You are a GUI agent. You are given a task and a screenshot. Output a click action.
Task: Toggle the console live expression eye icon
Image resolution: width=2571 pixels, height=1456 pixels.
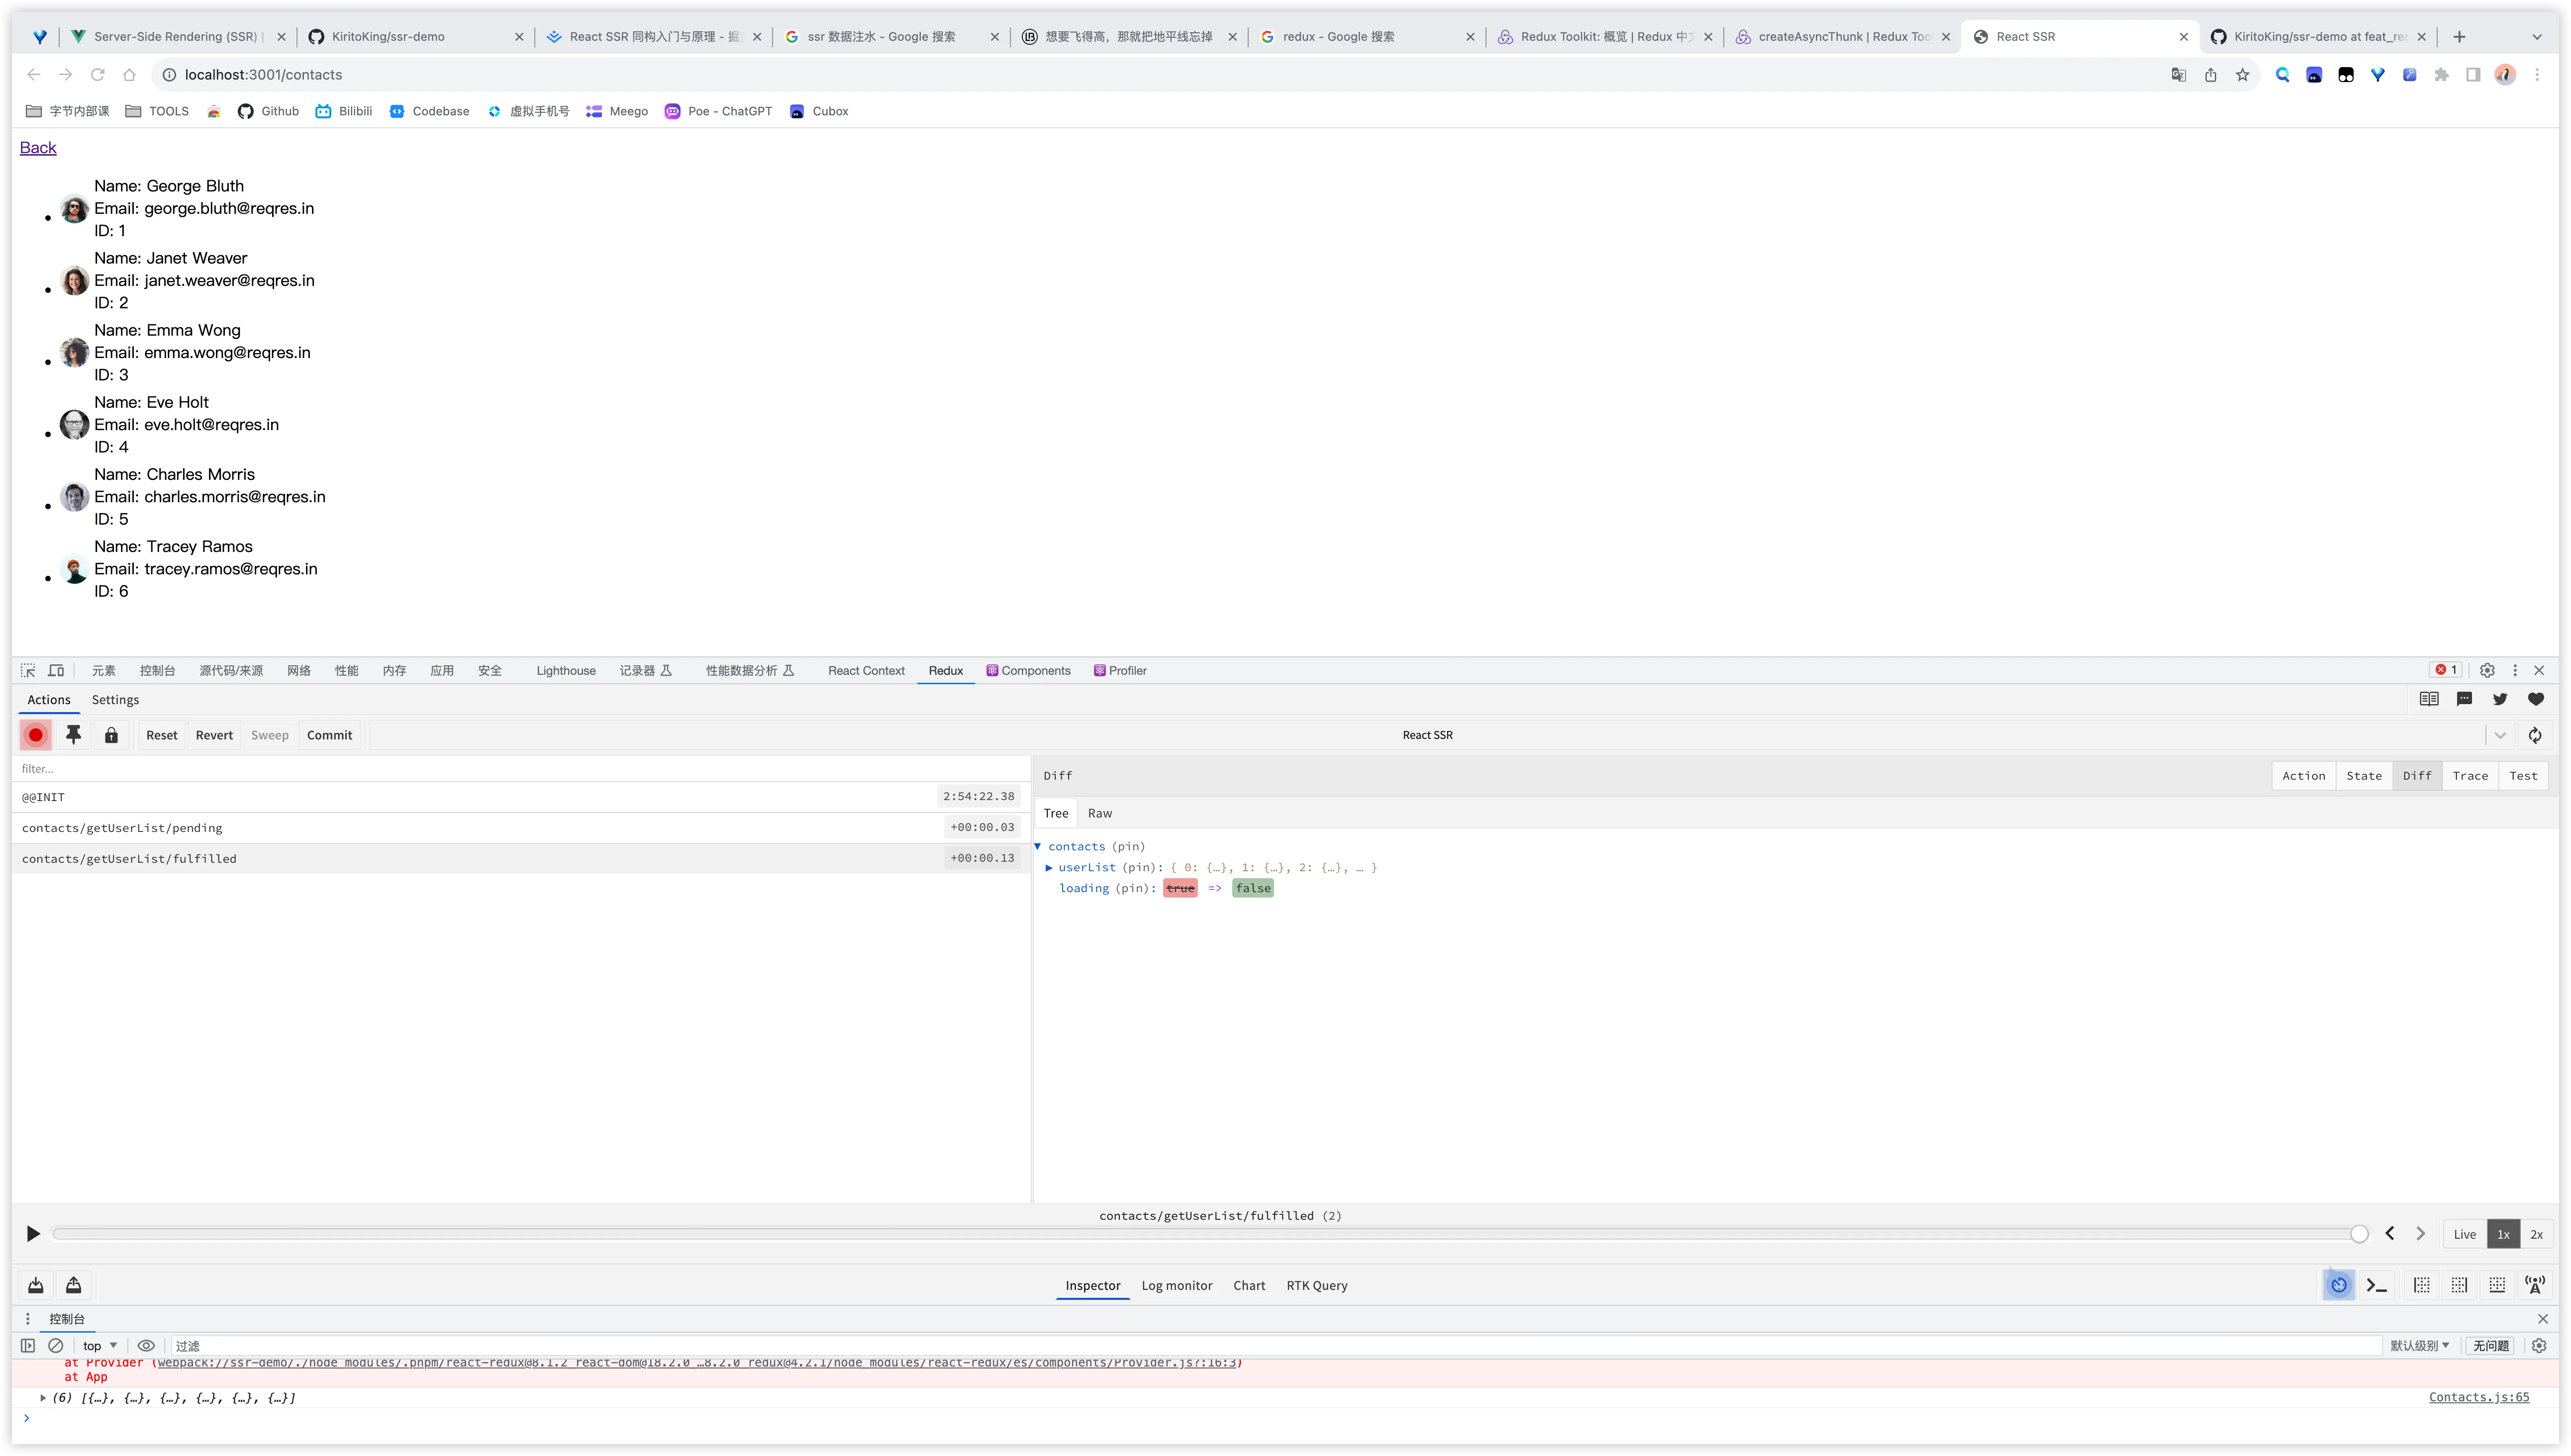pos(146,1346)
